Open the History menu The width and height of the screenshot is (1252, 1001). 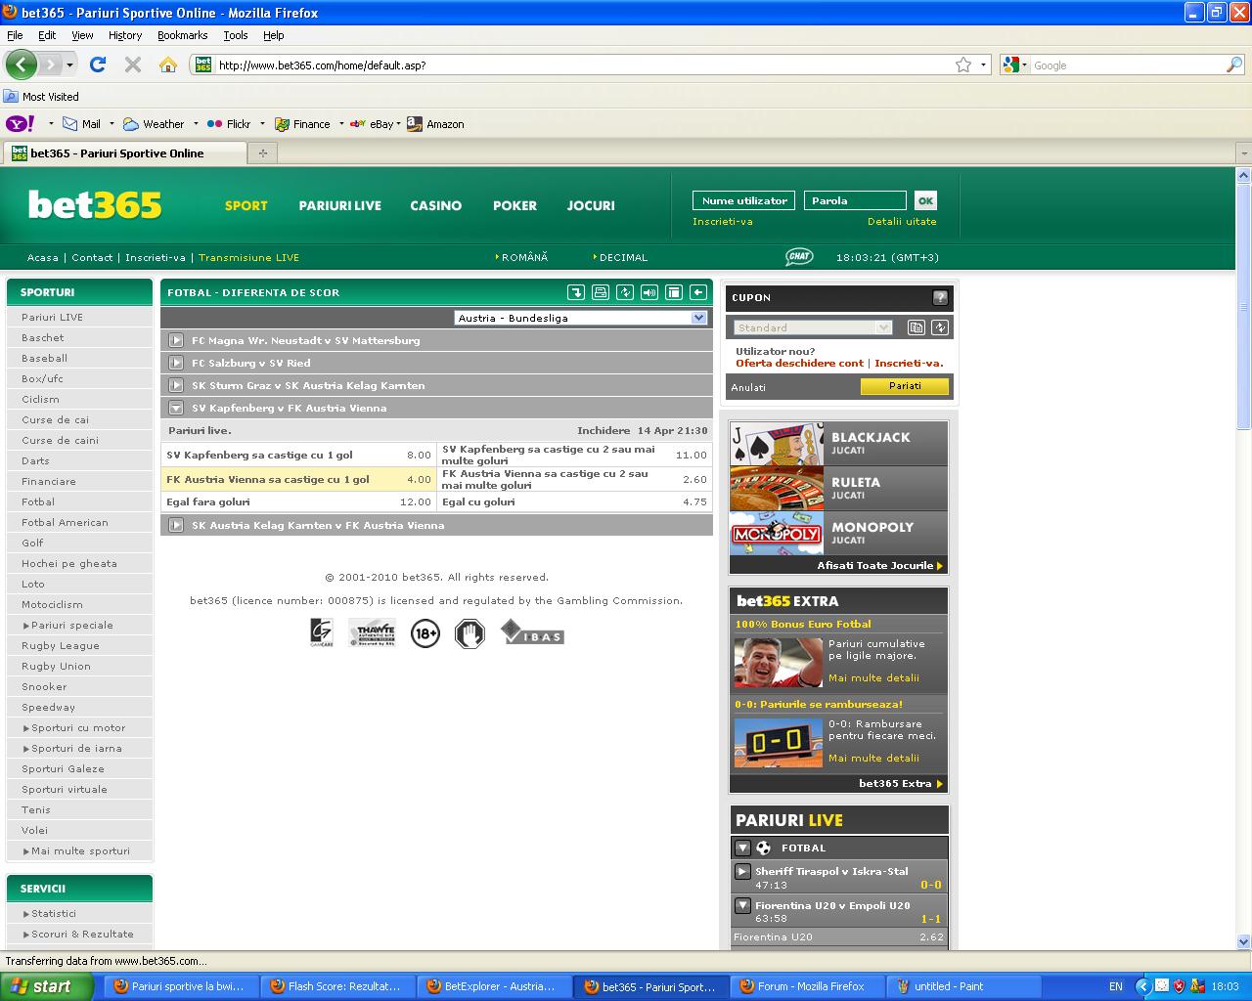[125, 35]
